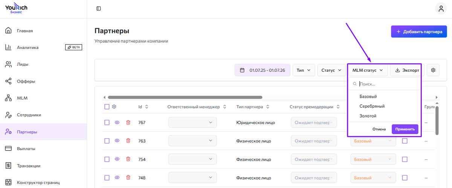The height and width of the screenshot is (188, 452).
Task: Click Юридическое лицо cell in row 767
Action: (255, 122)
